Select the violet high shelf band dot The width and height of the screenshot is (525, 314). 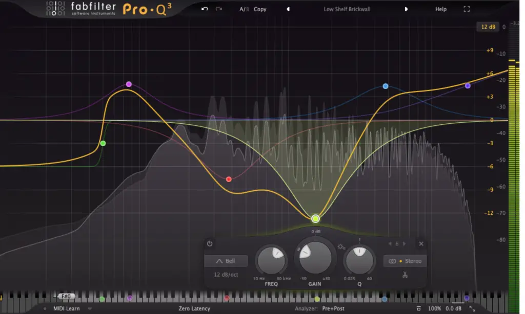click(468, 86)
